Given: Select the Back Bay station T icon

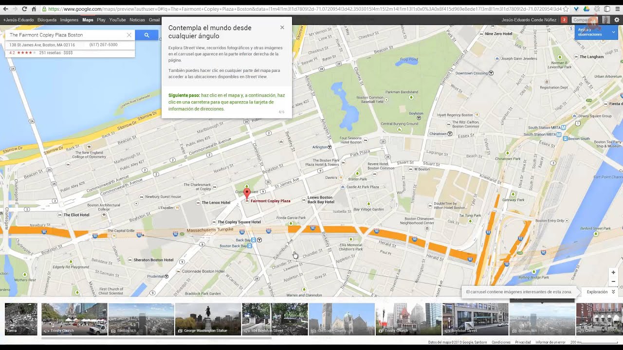Looking at the screenshot, I should (259, 240).
